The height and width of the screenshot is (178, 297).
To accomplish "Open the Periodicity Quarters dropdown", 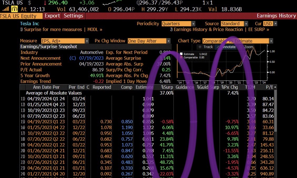I will click(x=178, y=24).
